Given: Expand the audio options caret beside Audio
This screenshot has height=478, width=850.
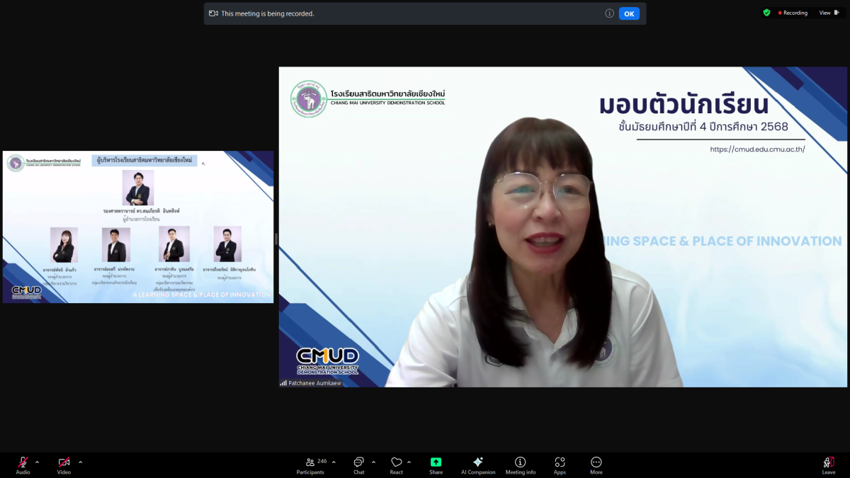Looking at the screenshot, I should [x=38, y=462].
